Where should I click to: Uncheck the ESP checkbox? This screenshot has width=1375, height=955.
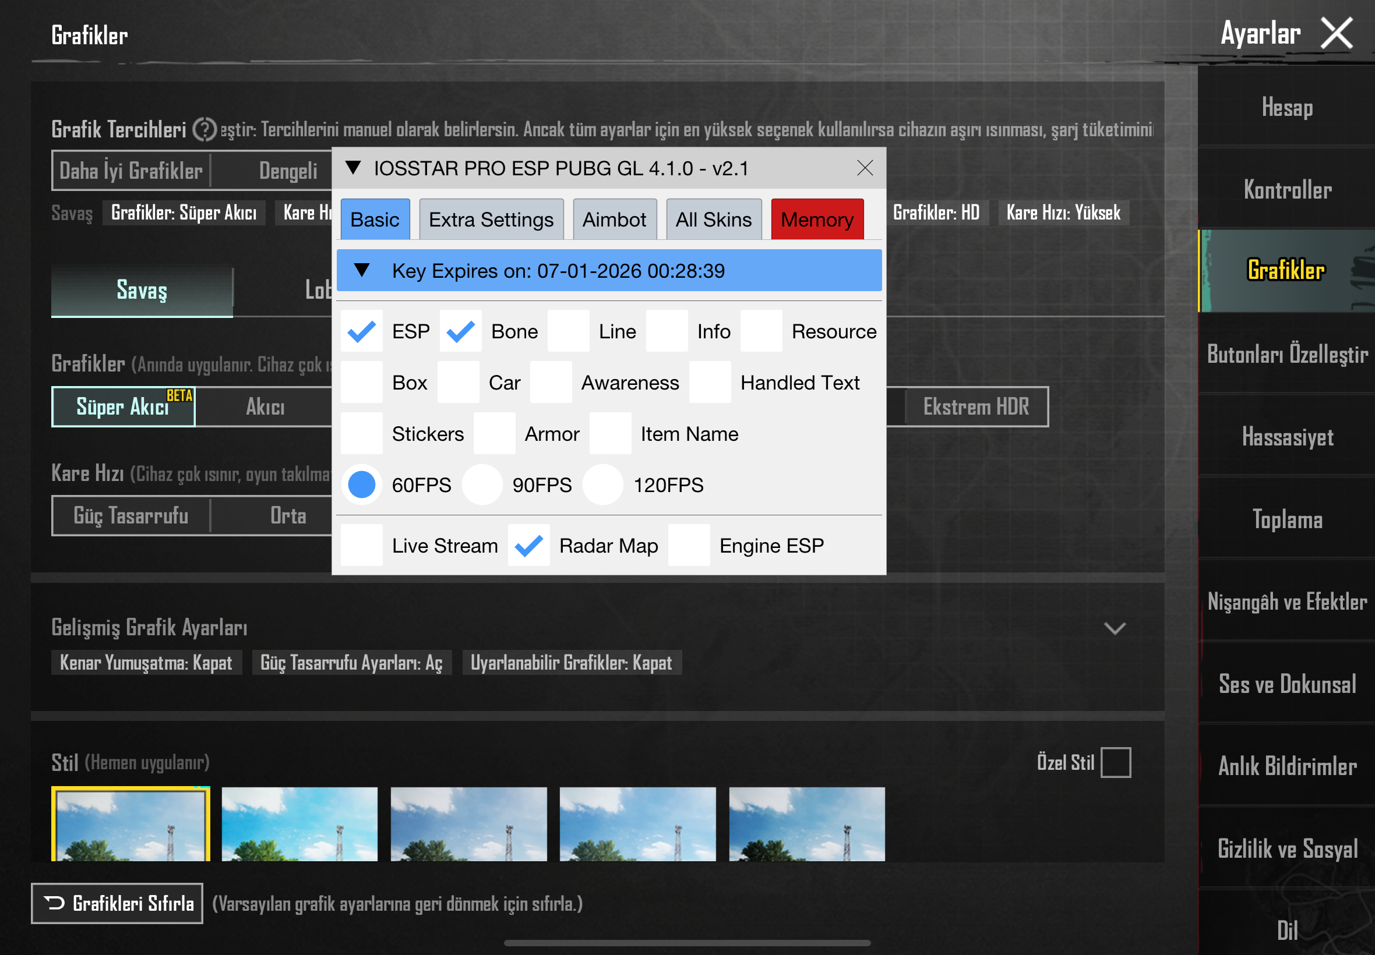click(362, 331)
